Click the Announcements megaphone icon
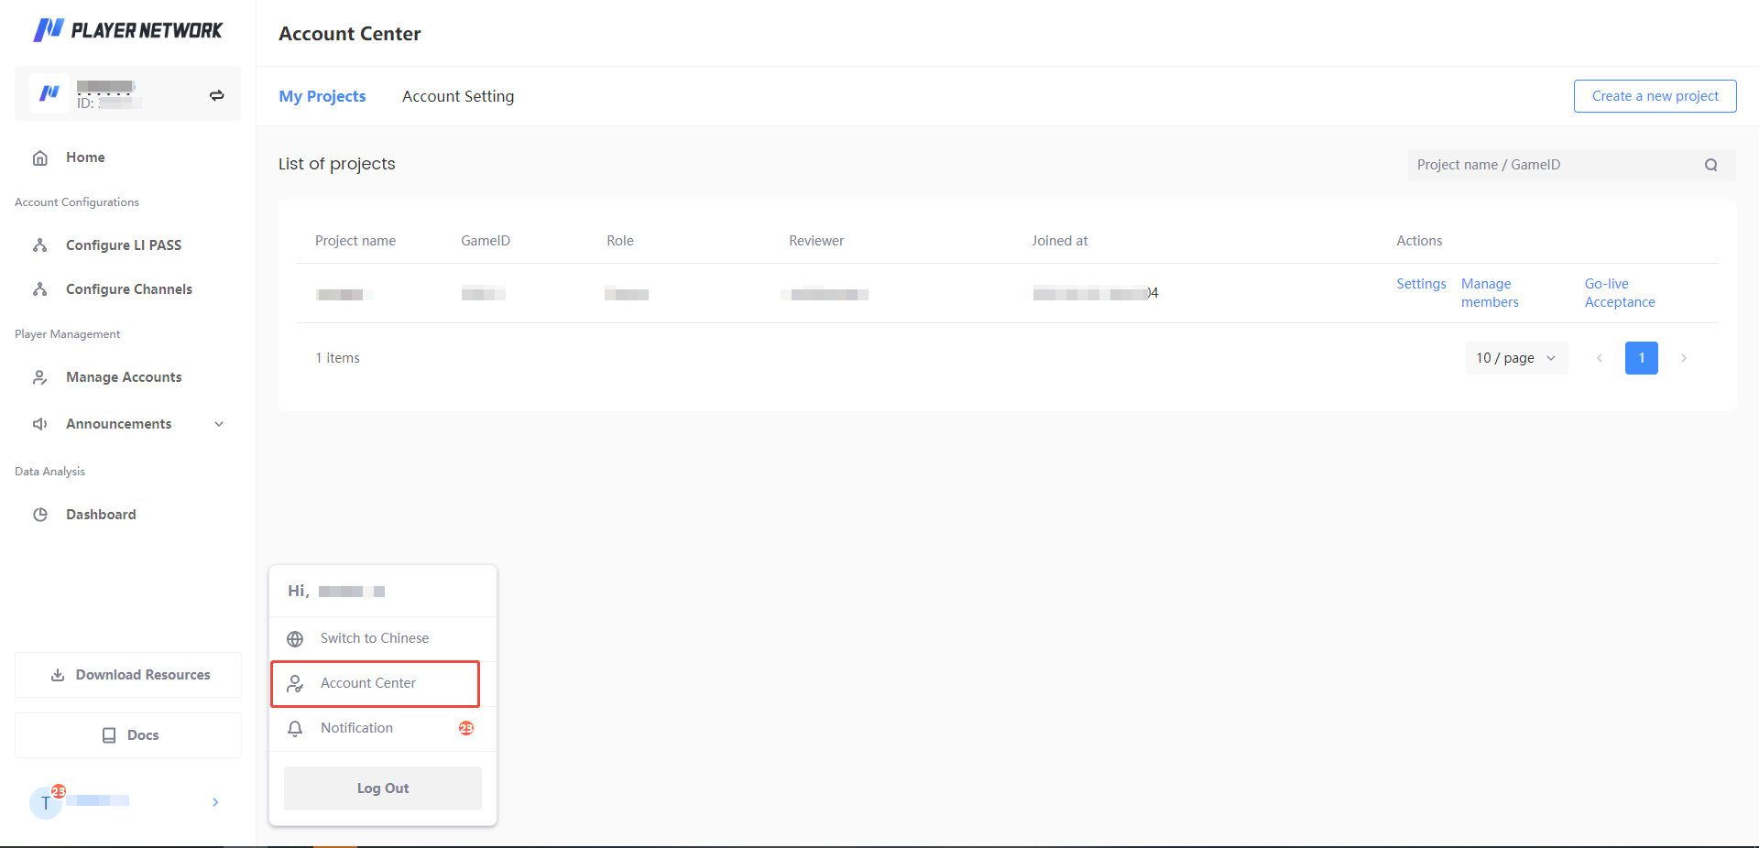Viewport: 1759px width, 848px height. click(x=40, y=424)
